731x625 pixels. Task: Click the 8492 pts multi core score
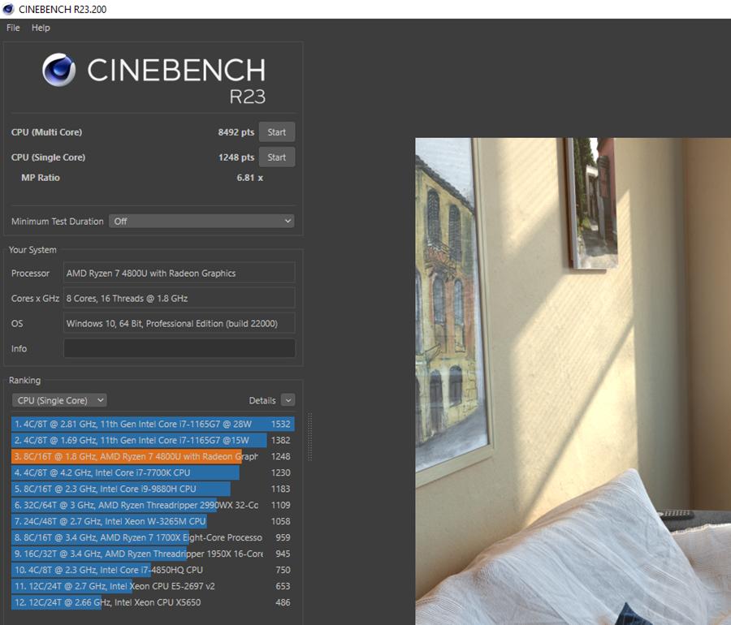pyautogui.click(x=236, y=132)
